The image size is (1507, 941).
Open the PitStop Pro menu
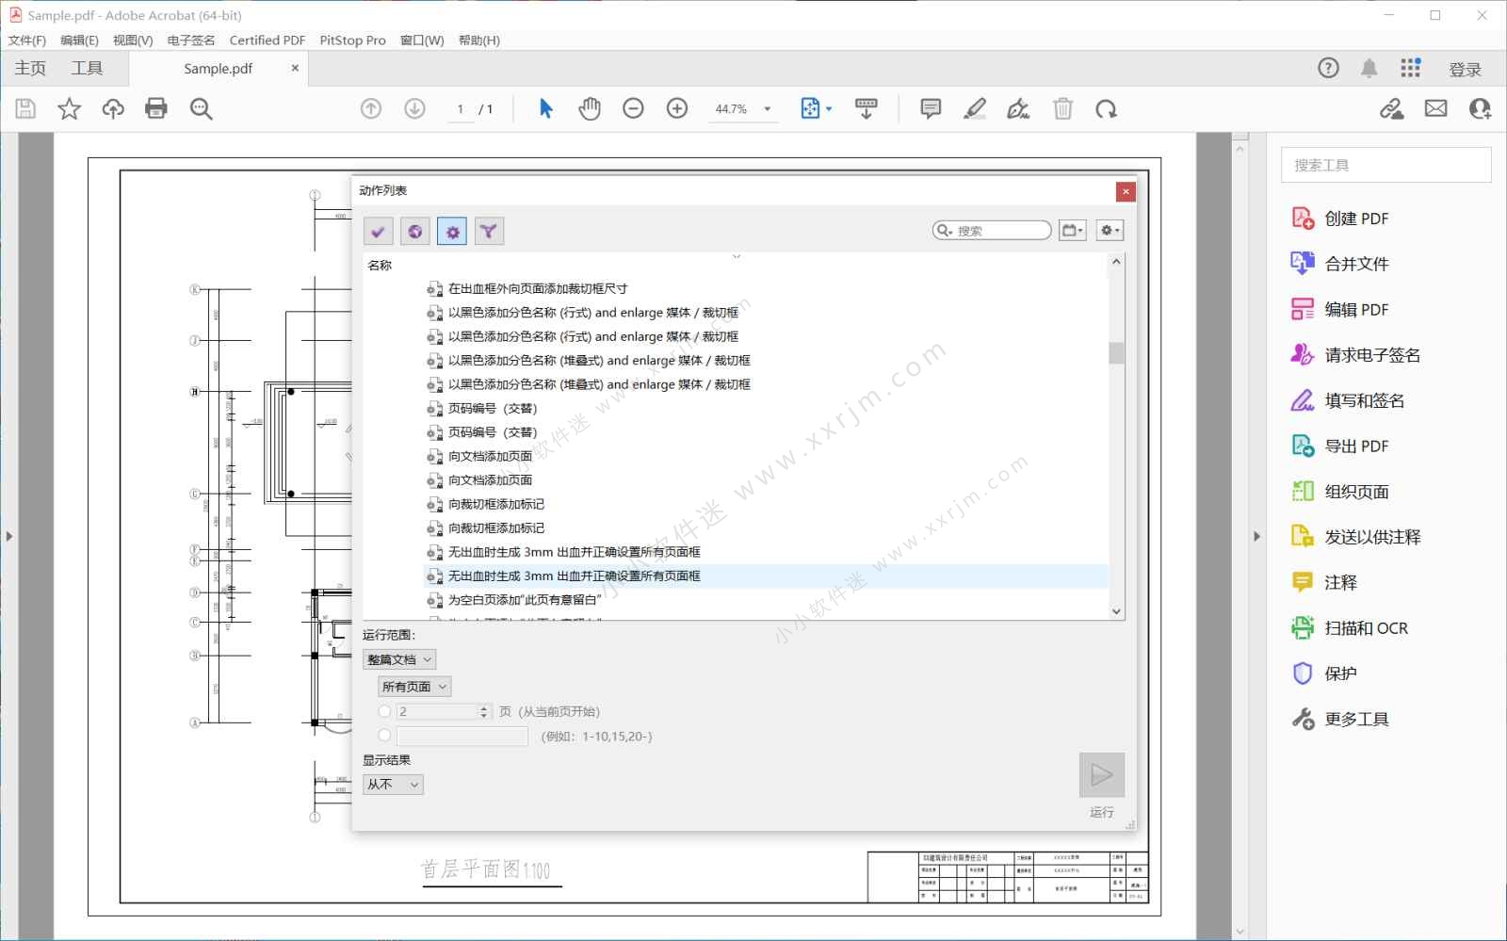pyautogui.click(x=352, y=41)
